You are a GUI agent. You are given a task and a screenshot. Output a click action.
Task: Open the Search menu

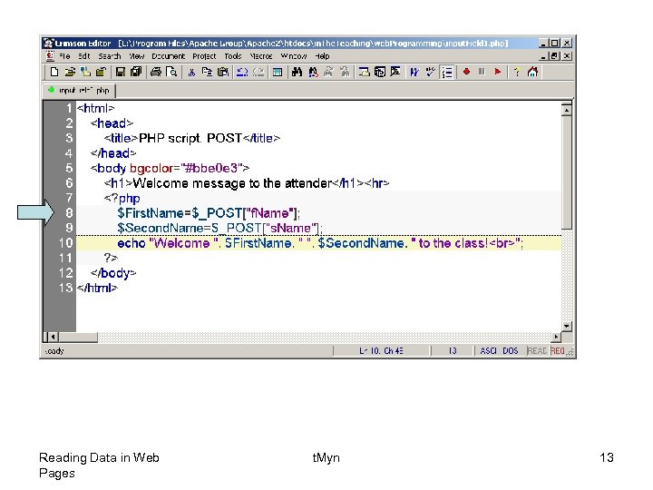pyautogui.click(x=110, y=56)
